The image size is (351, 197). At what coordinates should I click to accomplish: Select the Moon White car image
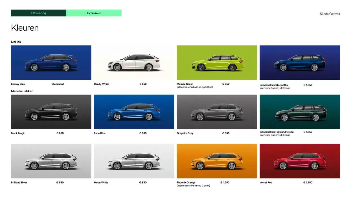134,161
